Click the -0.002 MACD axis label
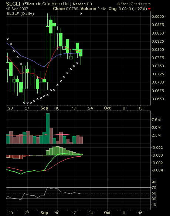Screen dimensions: 170x216 (x=157, y=163)
